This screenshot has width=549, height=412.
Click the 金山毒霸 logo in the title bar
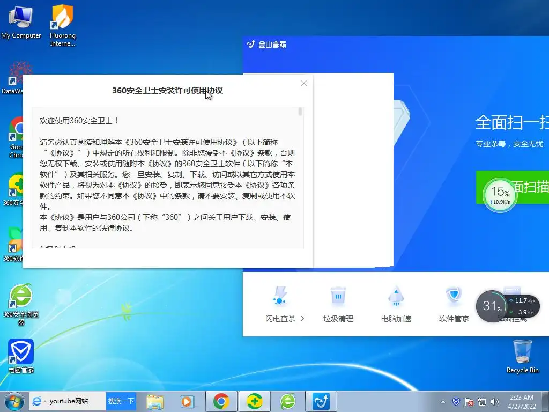click(x=266, y=45)
